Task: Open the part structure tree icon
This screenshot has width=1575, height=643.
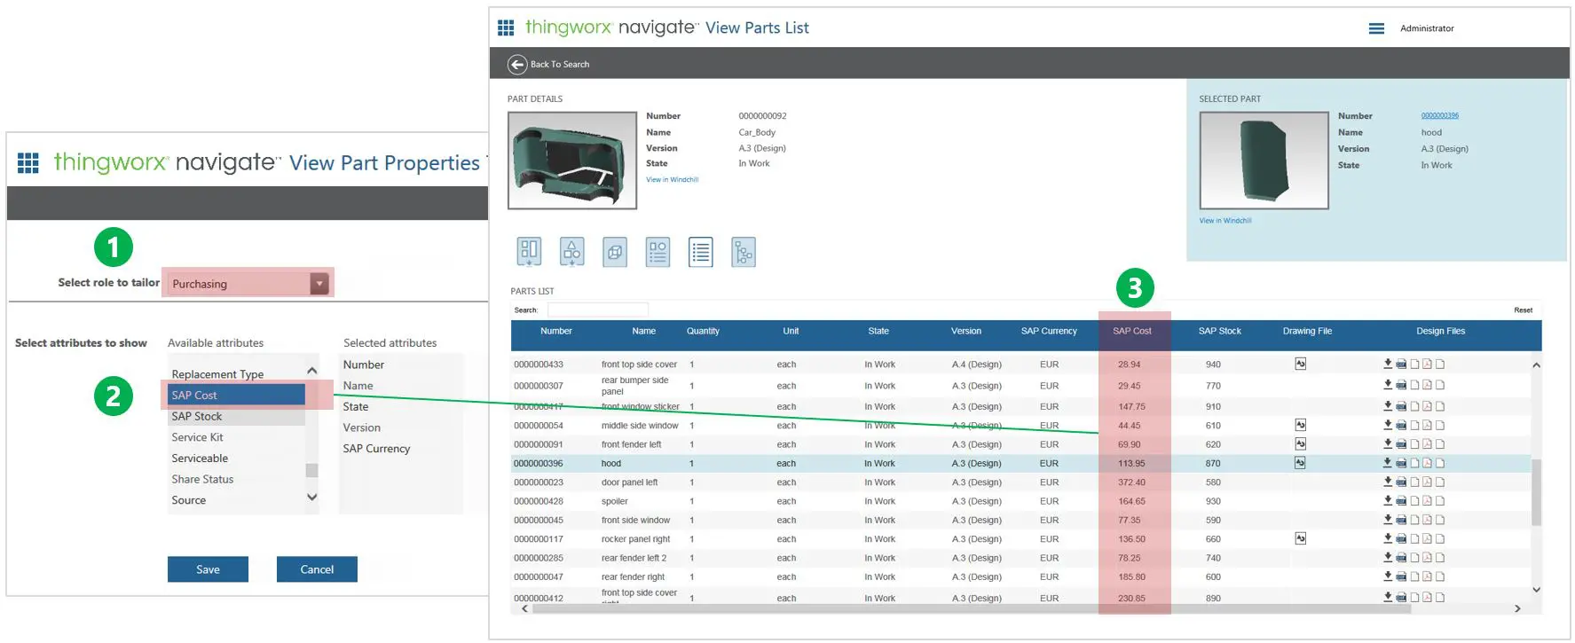Action: point(744,253)
